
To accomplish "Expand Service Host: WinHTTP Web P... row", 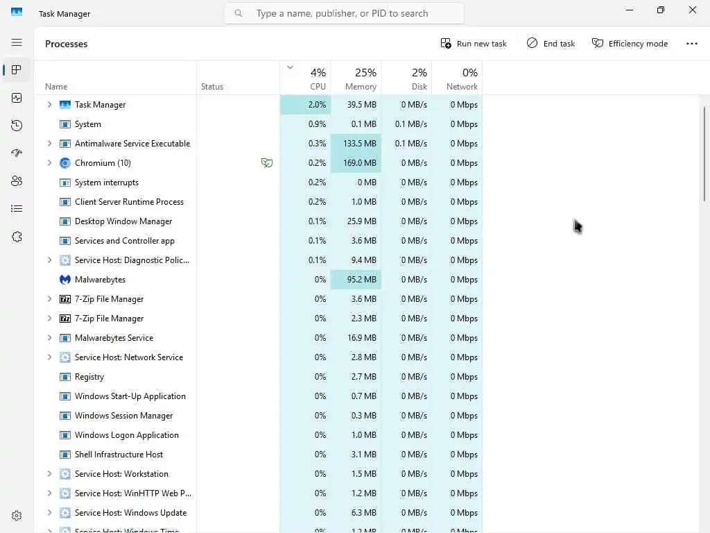I will point(49,493).
